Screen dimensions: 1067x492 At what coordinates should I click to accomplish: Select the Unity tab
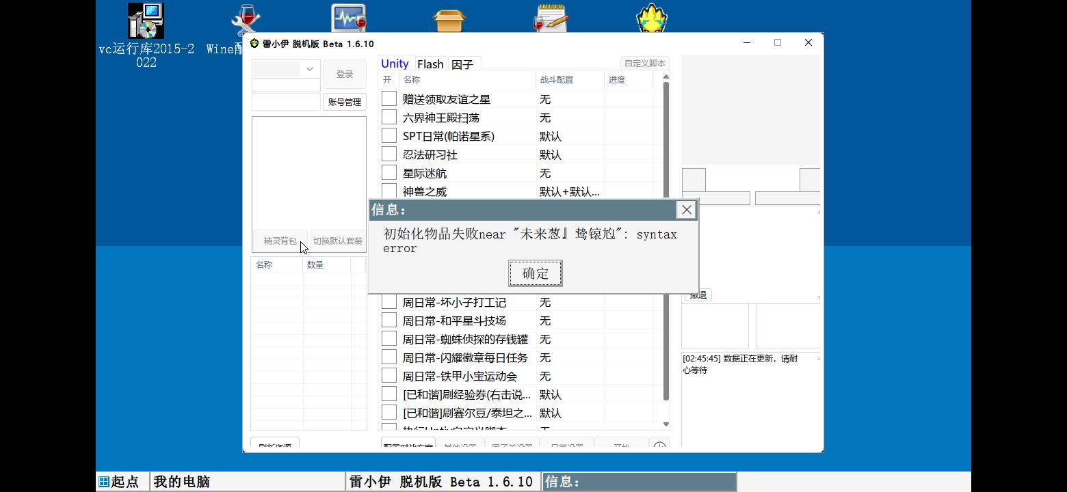tap(395, 64)
